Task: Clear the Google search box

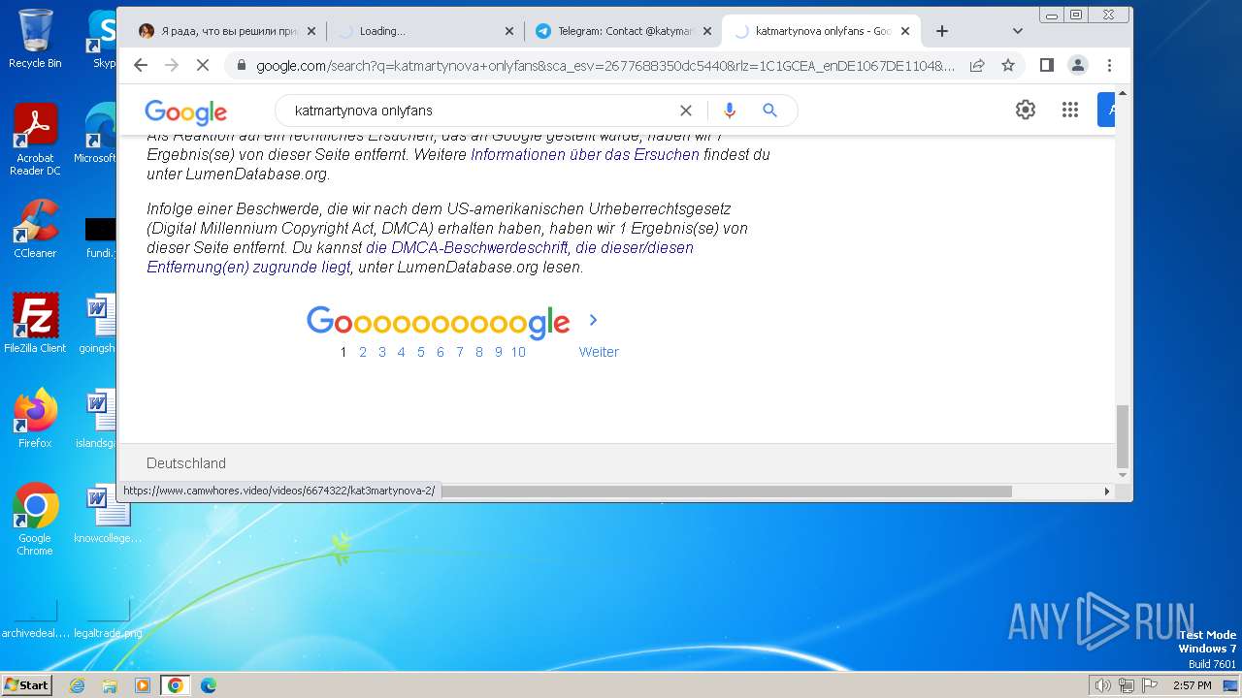Action: point(685,111)
